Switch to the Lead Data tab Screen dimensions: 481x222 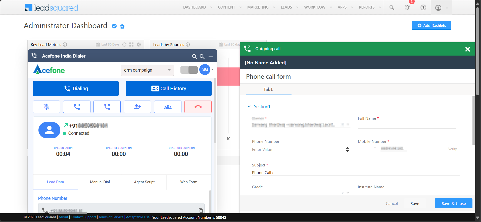click(x=56, y=182)
